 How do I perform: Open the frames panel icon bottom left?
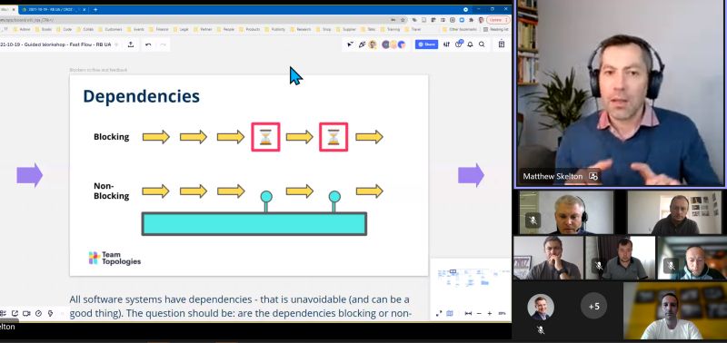tap(3, 313)
